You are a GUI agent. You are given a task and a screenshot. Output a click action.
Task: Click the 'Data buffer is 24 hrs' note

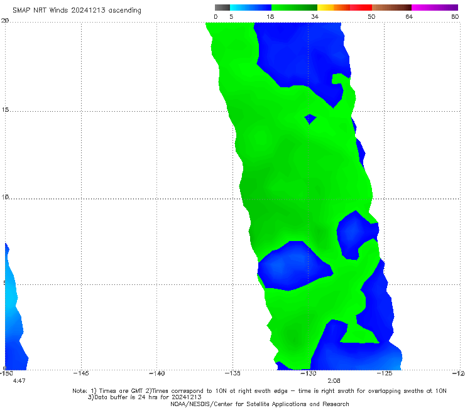click(x=145, y=397)
